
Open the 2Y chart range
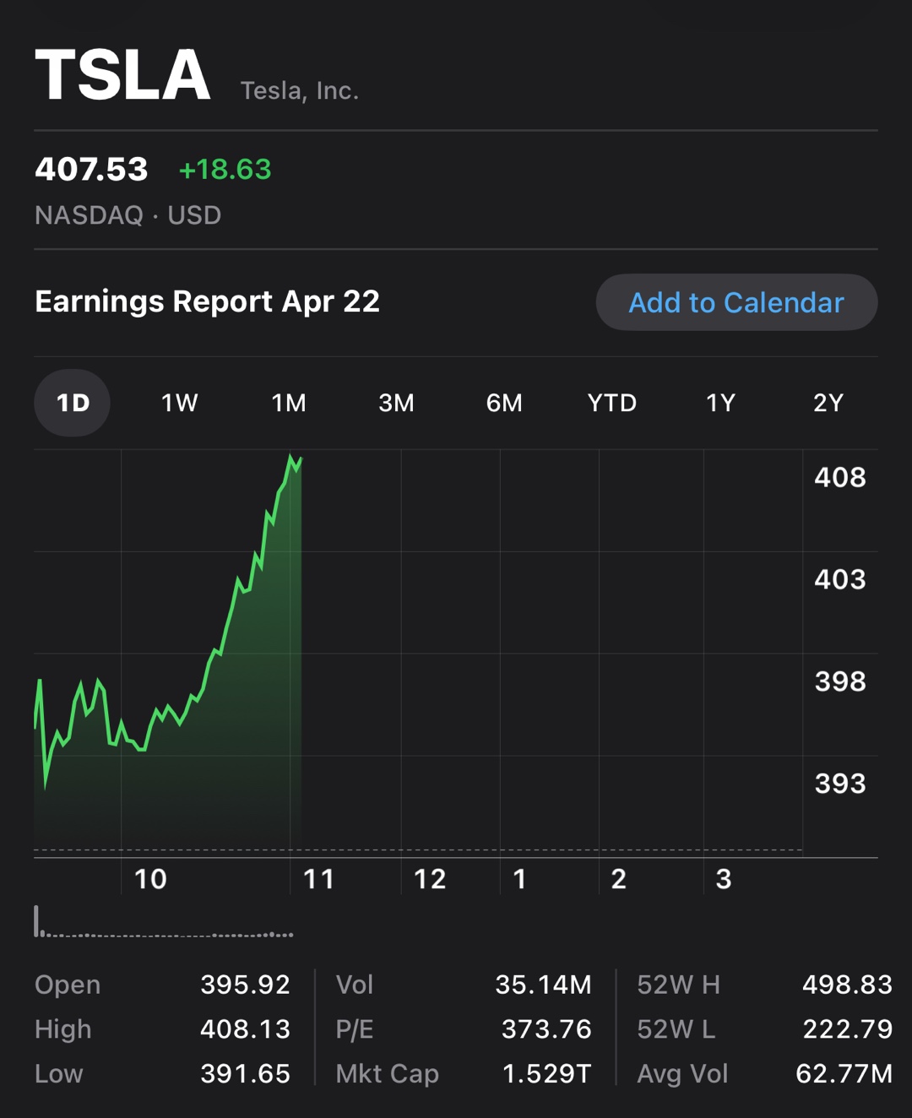pyautogui.click(x=828, y=403)
